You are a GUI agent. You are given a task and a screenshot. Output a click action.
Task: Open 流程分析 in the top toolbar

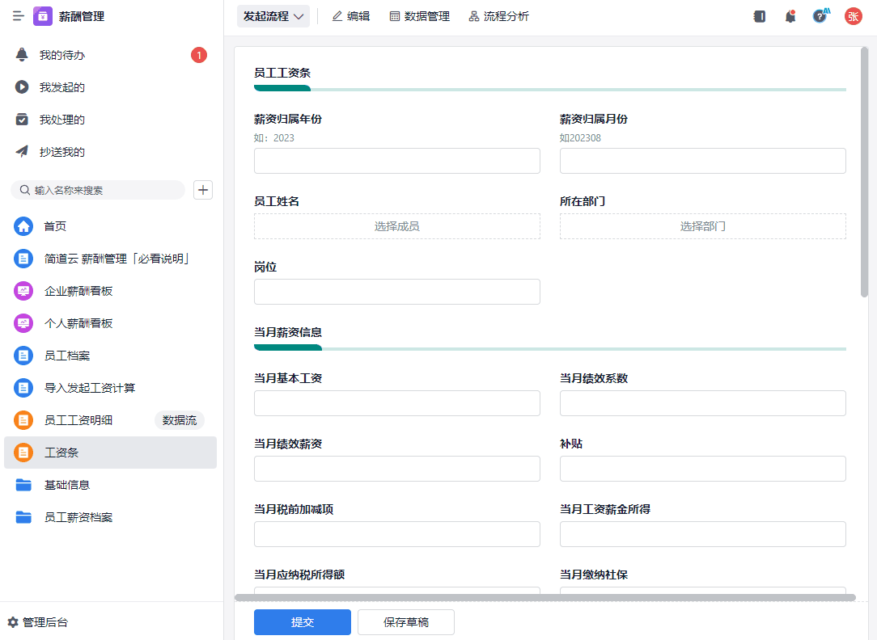[x=498, y=16]
